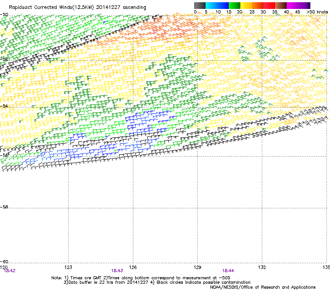330x290 pixels.
Task: Click the purple '18:42' time label
Action: pyautogui.click(x=10, y=271)
